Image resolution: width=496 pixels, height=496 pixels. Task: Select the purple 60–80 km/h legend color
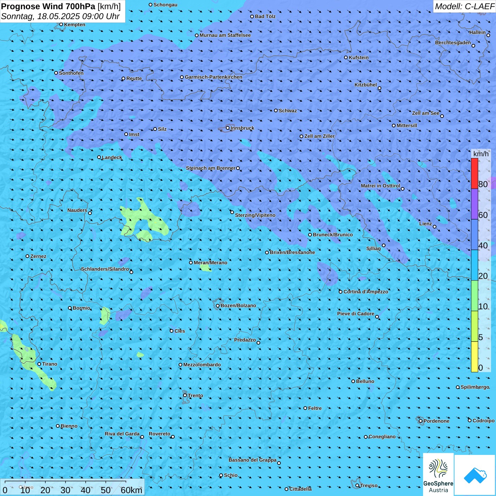[x=474, y=204]
